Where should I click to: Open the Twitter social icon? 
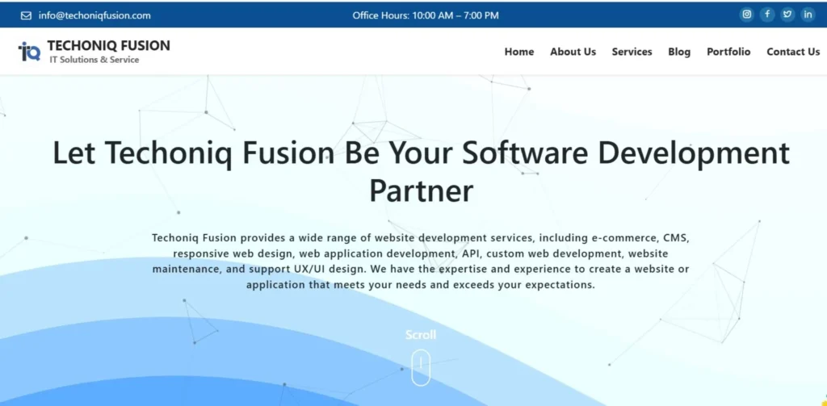coord(787,15)
